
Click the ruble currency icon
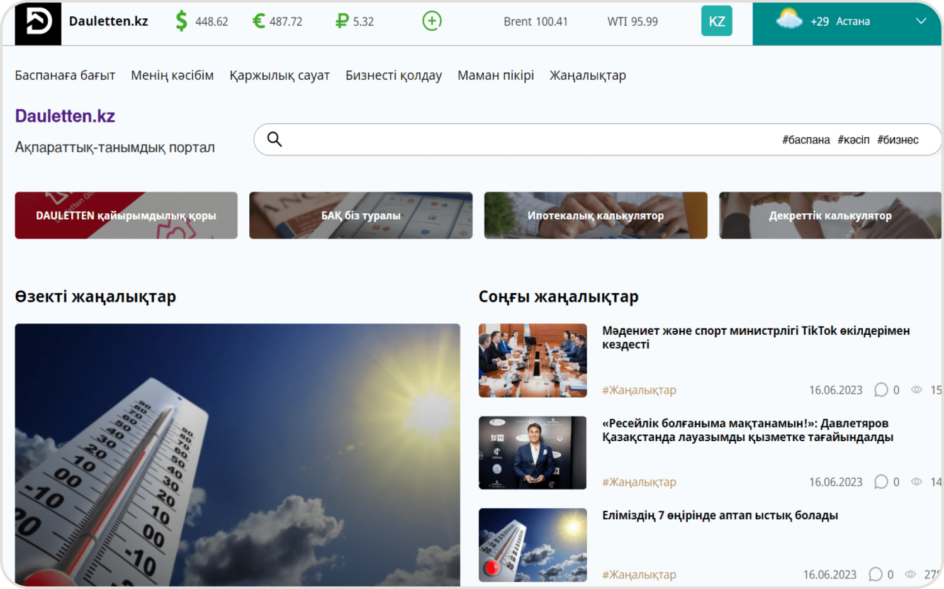[342, 21]
